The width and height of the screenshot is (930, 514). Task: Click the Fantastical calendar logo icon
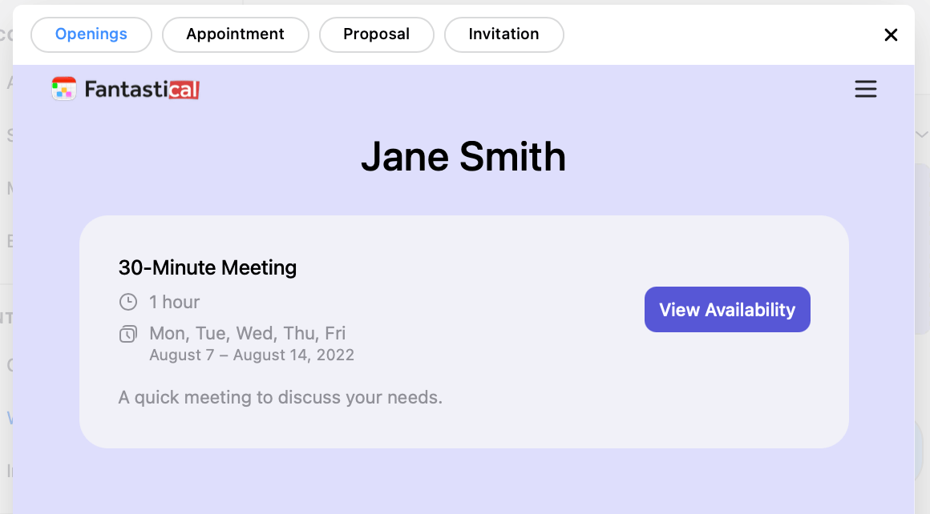[63, 89]
